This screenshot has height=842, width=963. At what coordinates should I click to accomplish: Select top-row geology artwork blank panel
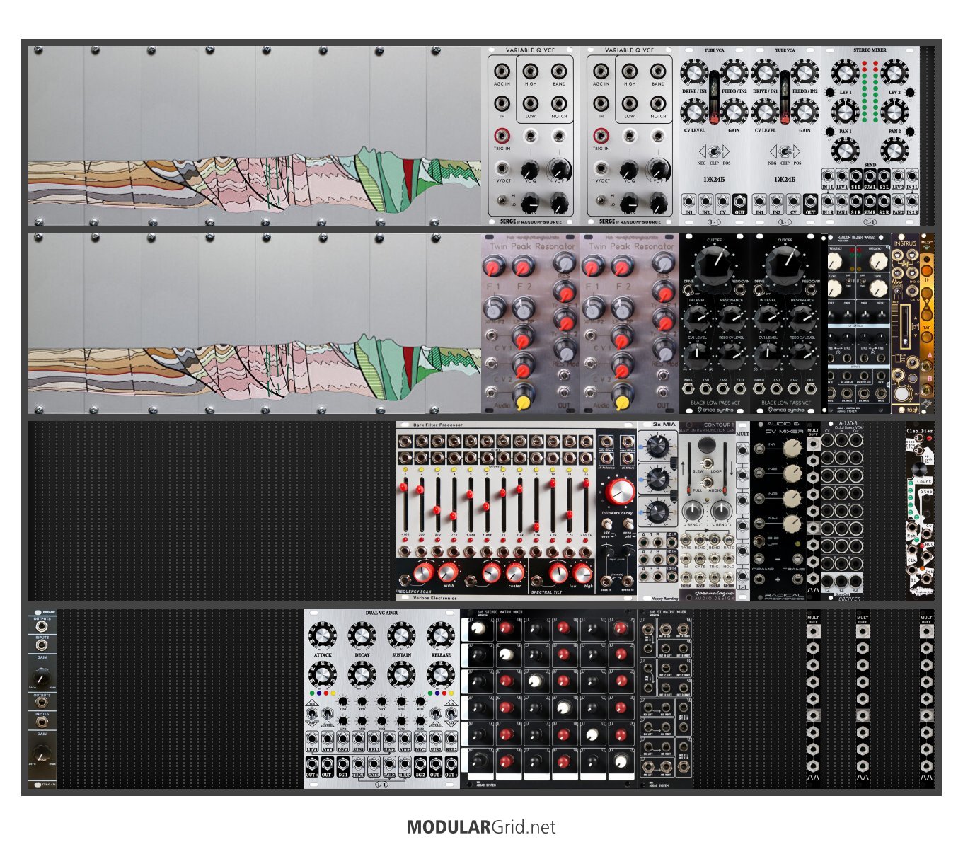pos(255,136)
